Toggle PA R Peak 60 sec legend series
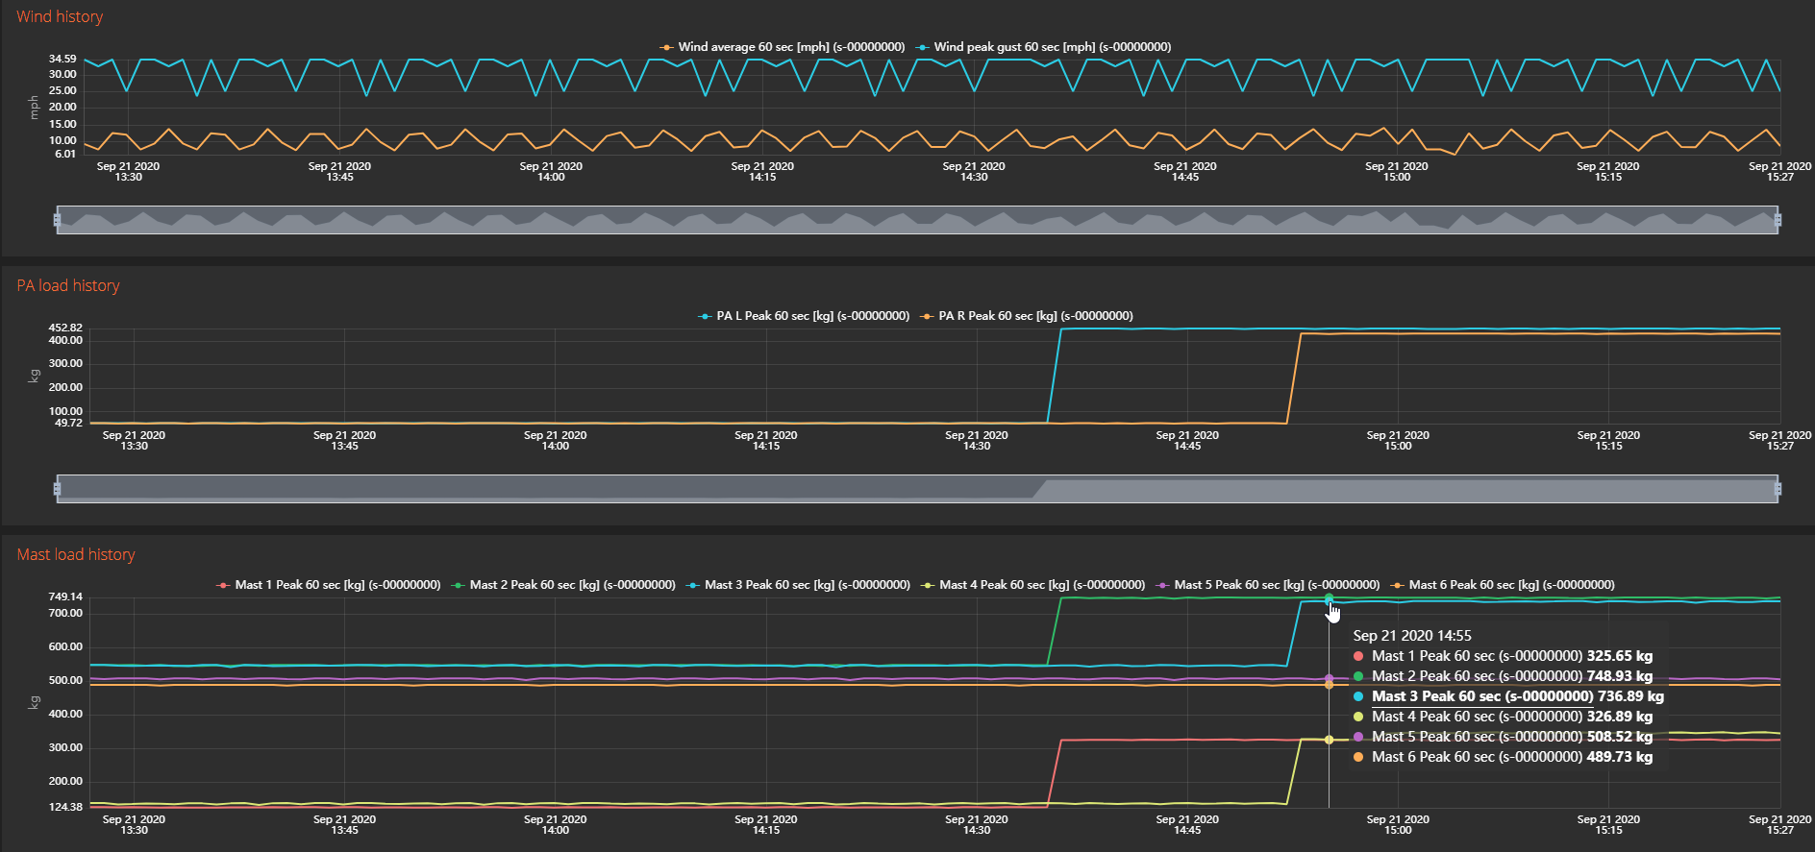 point(1026,316)
